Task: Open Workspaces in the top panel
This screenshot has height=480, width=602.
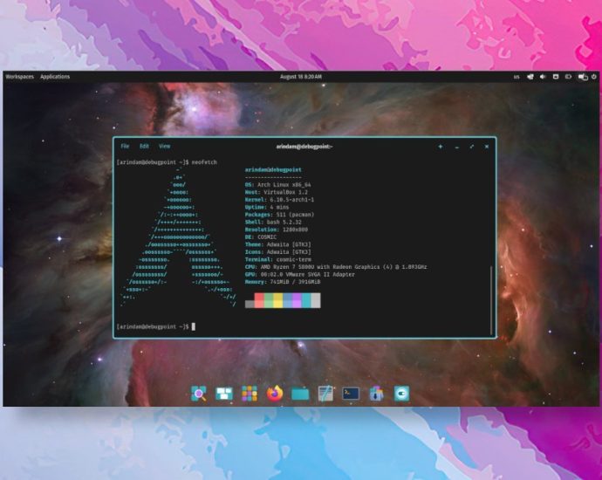Action: coord(19,77)
